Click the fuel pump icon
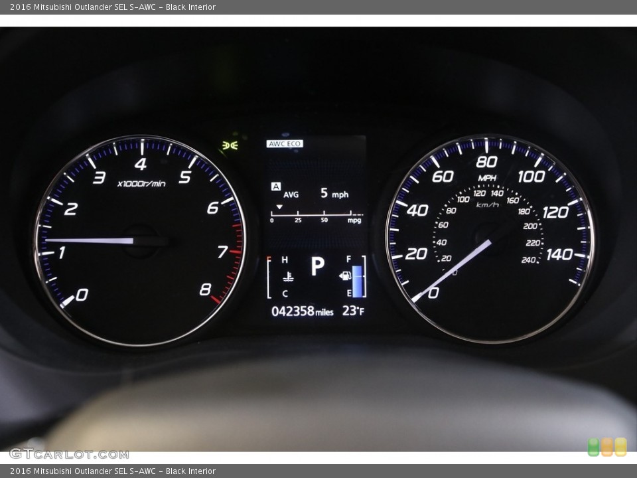637x478 pixels. tap(345, 276)
